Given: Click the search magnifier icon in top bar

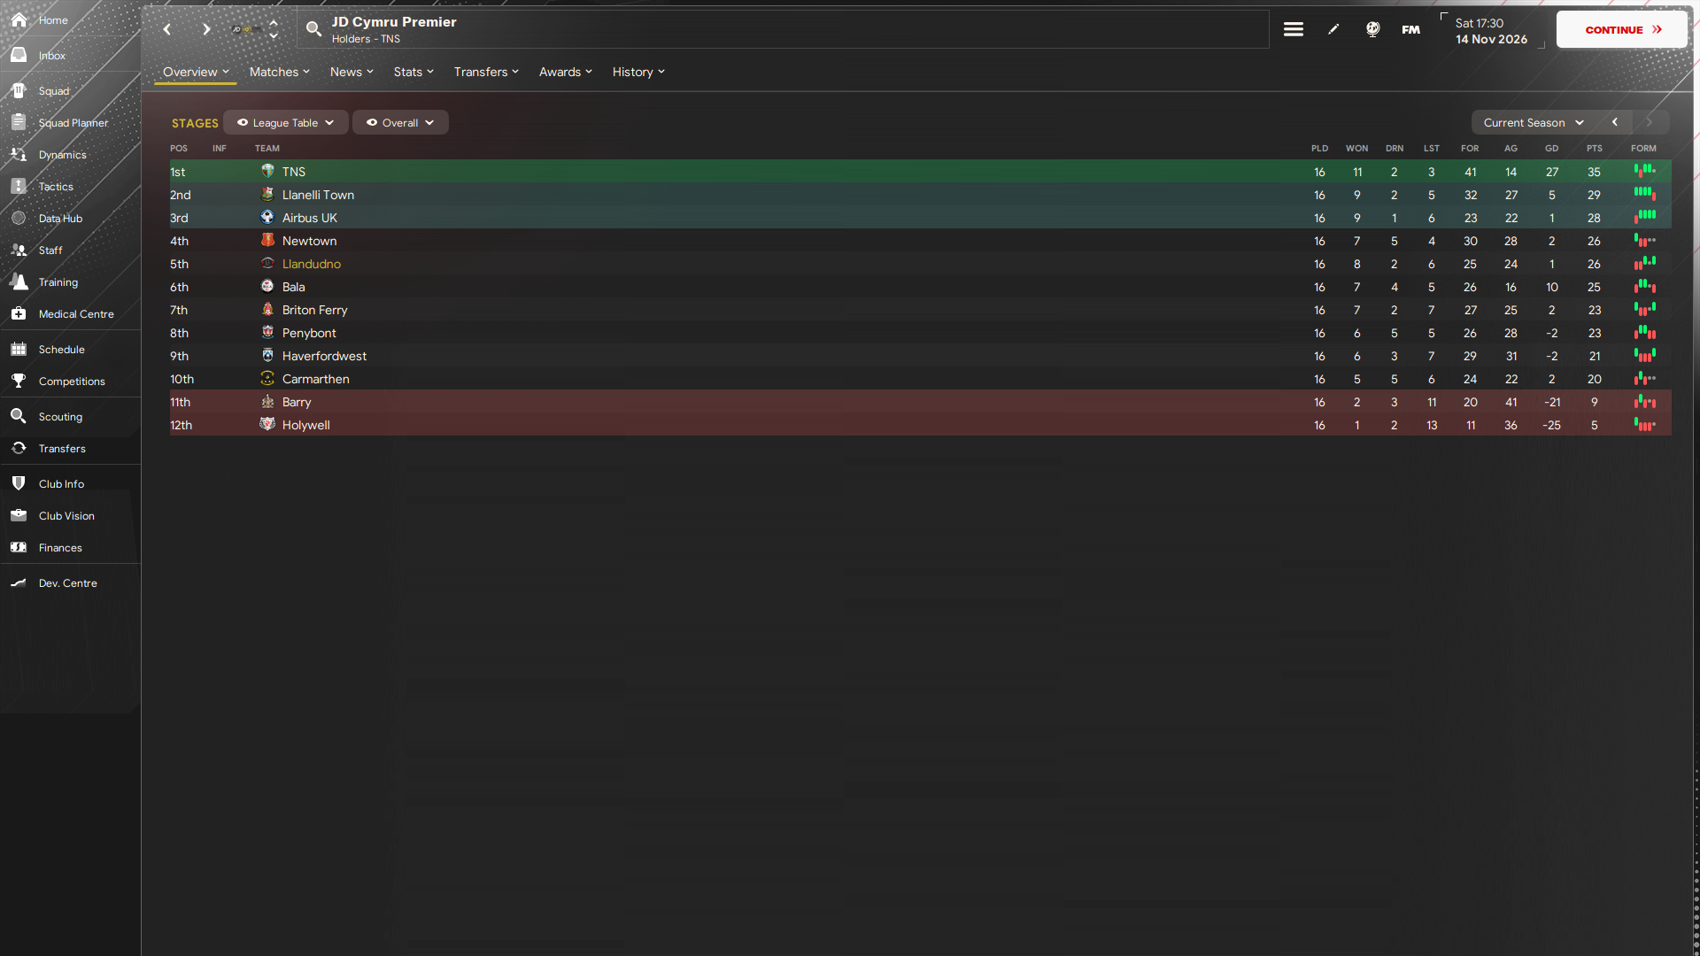Looking at the screenshot, I should 313,29.
